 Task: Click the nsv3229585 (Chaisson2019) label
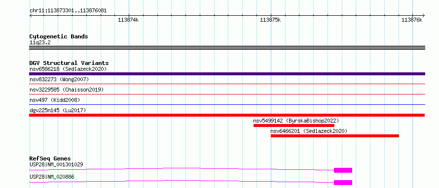coord(67,90)
